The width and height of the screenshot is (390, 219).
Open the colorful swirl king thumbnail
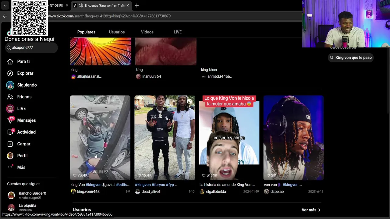pos(101,51)
